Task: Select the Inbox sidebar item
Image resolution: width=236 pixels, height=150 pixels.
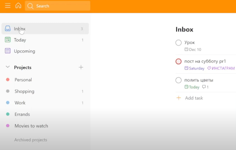Action: coord(45,29)
